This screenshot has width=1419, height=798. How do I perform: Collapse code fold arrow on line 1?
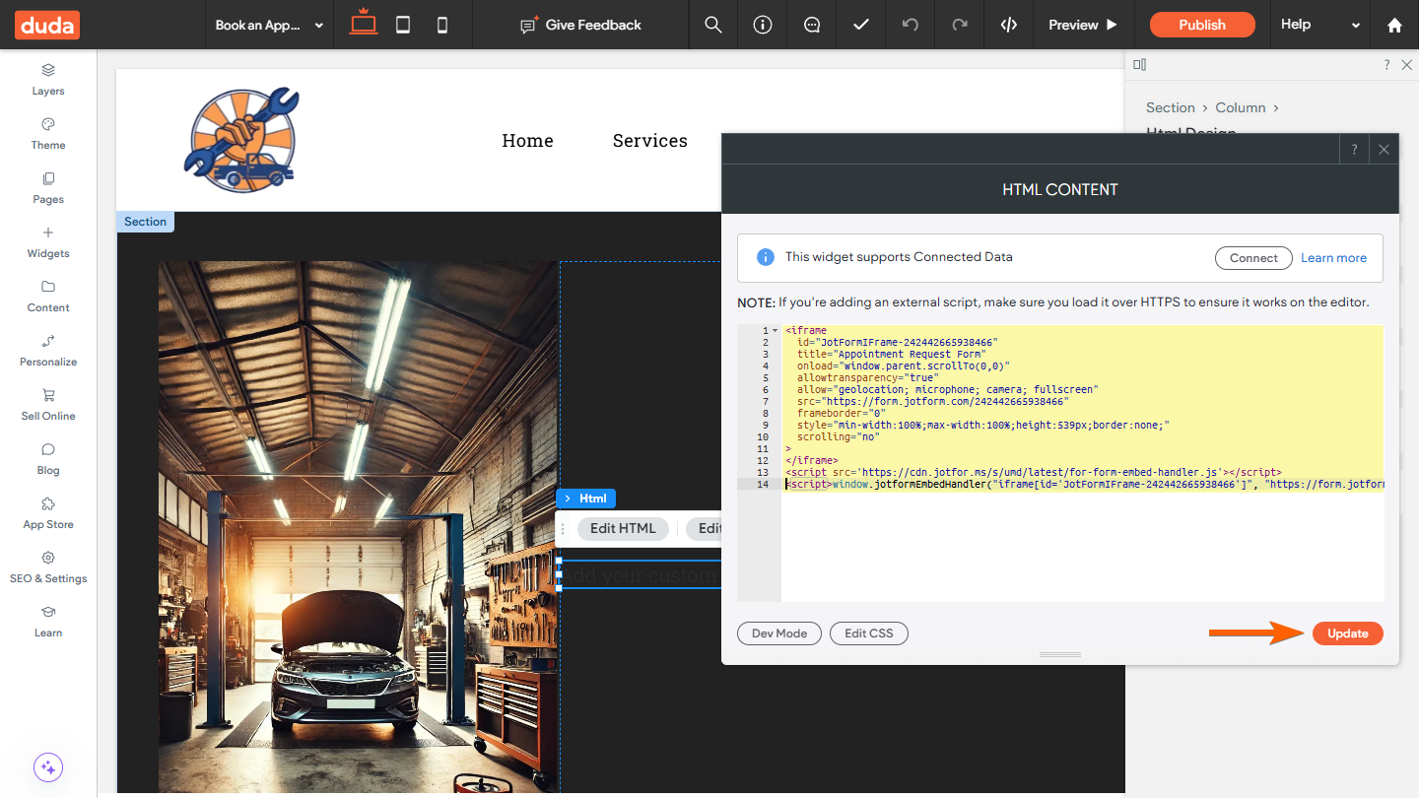point(775,331)
